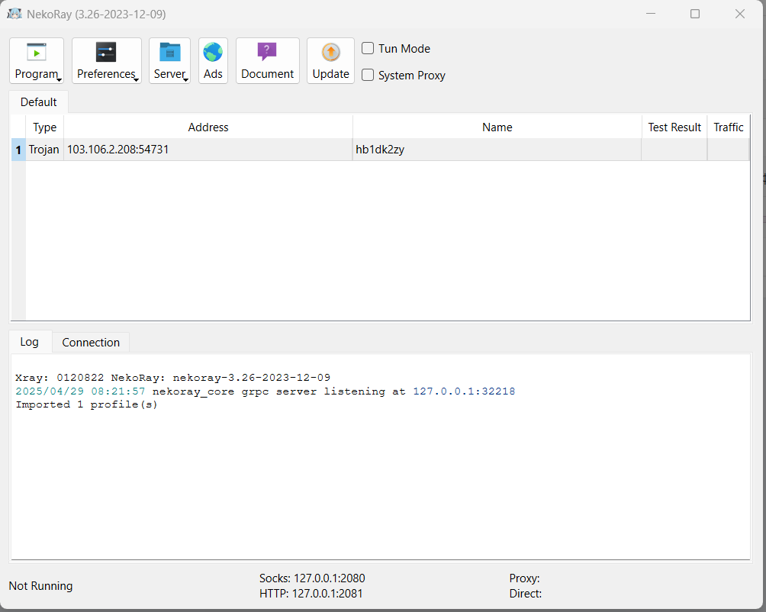This screenshot has height=612, width=766.
Task: Open the Program menu icon
Action: [x=37, y=52]
